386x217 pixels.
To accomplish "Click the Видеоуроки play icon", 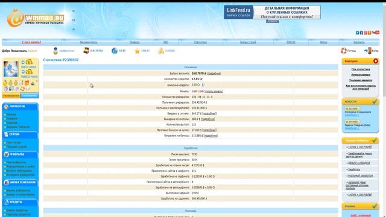I will coord(376,61).
